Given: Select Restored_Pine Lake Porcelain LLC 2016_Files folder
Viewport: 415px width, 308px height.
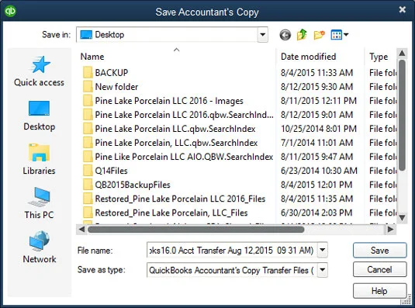Looking at the screenshot, I should (x=175, y=199).
